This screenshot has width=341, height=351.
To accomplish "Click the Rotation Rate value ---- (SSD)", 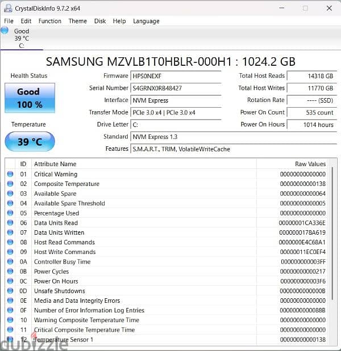I will pos(312,100).
